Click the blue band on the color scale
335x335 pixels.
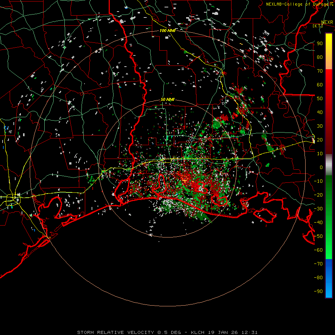point(329,278)
